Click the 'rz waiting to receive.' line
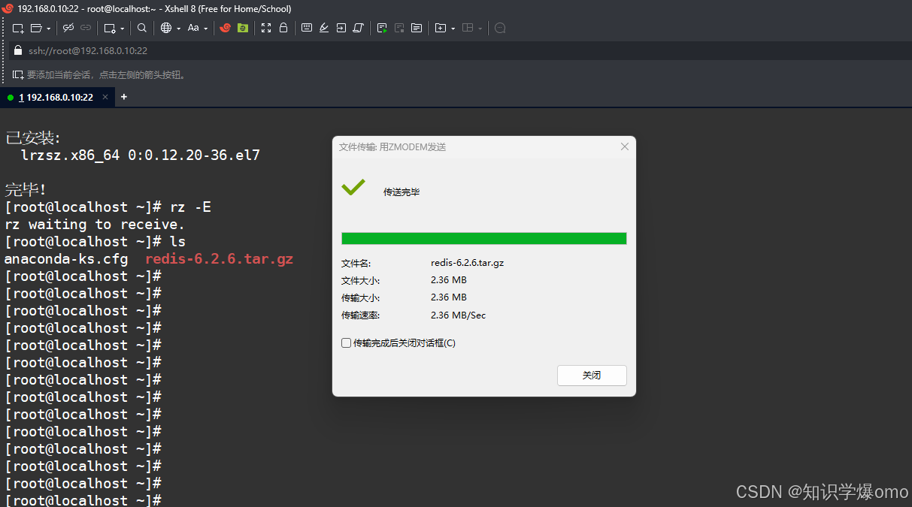Viewport: 912px width, 507px height. (x=95, y=225)
